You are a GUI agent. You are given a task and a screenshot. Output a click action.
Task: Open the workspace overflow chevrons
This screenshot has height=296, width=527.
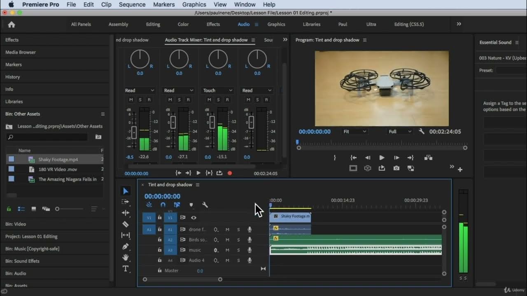pyautogui.click(x=459, y=24)
